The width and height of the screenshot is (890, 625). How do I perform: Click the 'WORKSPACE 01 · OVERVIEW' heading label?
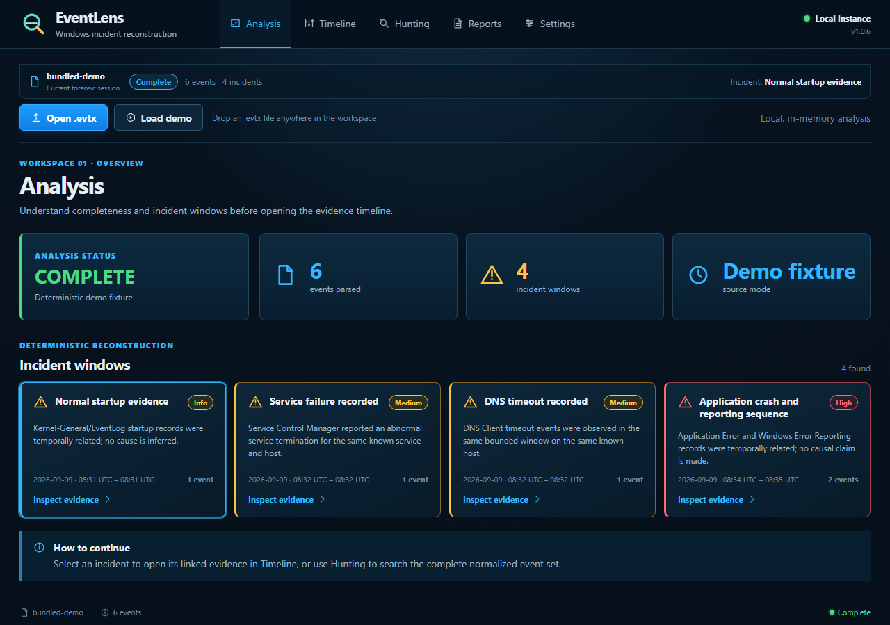click(x=81, y=163)
